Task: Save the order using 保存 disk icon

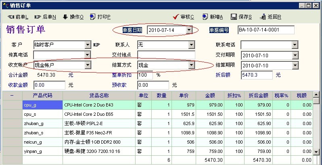Action: [233, 17]
